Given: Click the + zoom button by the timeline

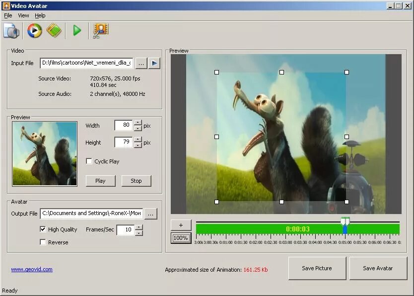Looking at the screenshot, I should [x=181, y=225].
